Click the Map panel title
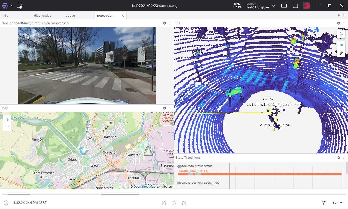 [5, 108]
